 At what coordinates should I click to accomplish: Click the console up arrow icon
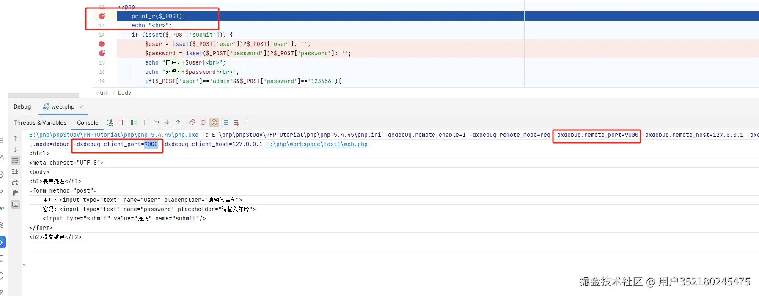click(x=15, y=138)
